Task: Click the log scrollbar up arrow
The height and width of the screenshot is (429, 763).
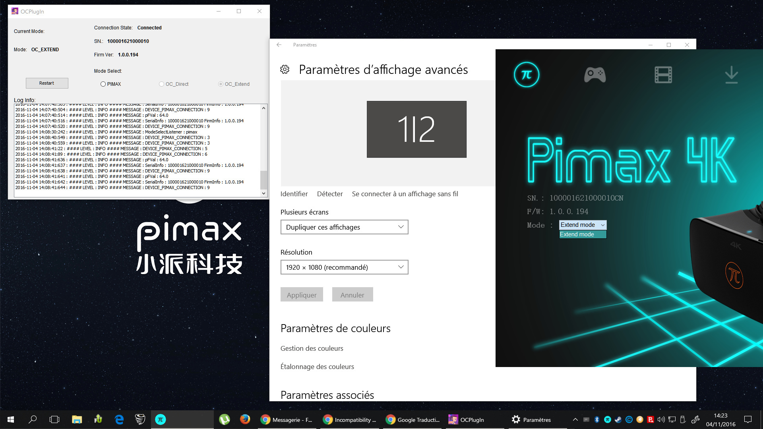Action: 263,108
